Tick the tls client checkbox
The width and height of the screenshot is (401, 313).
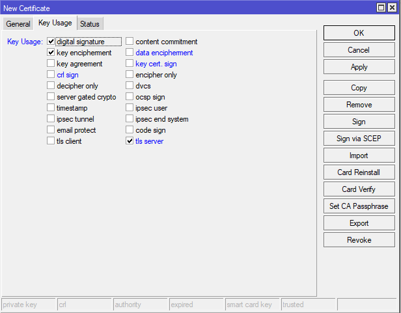point(51,141)
